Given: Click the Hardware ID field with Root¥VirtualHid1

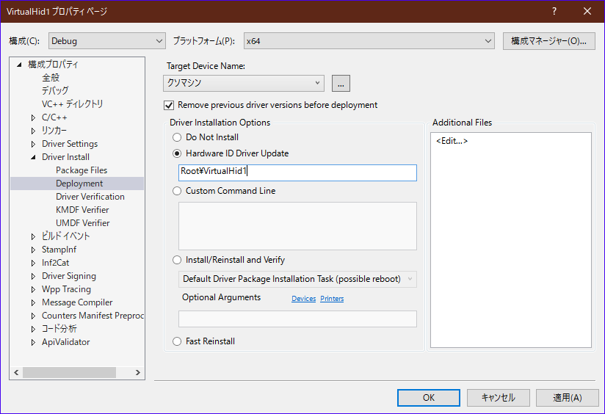Looking at the screenshot, I should pos(297,172).
